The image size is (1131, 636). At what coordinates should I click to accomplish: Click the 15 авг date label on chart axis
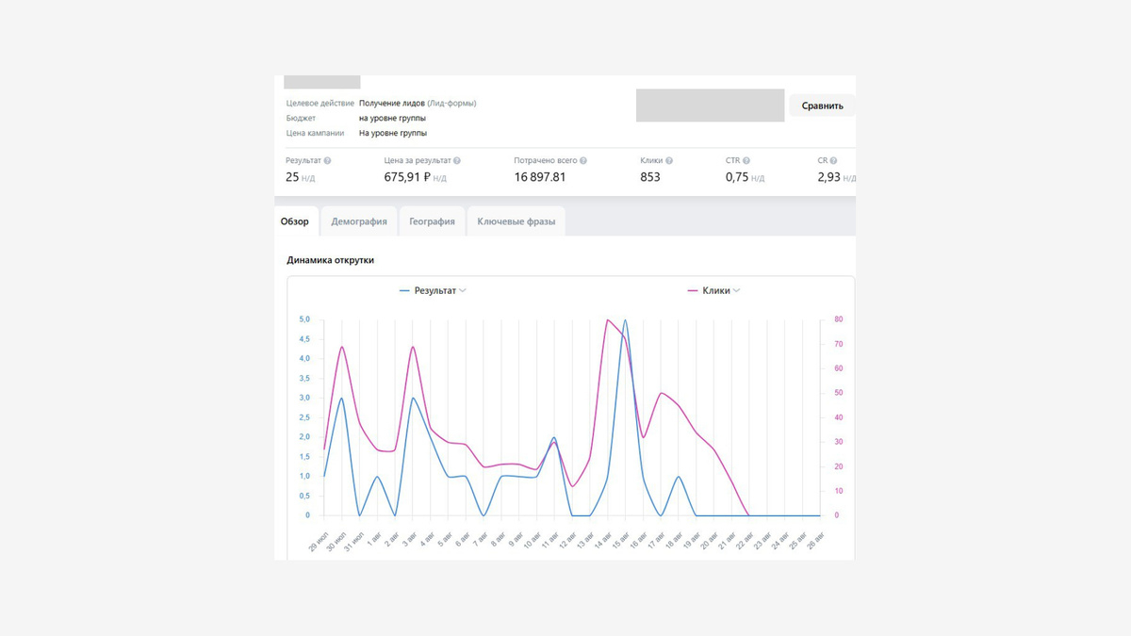tap(622, 540)
